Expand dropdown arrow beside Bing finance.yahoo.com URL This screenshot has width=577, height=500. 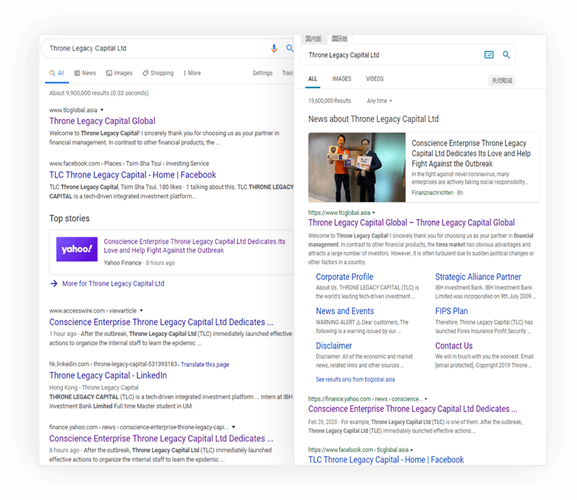click(x=426, y=399)
